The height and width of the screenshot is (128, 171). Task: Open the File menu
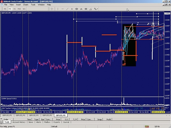[x=6, y=5]
